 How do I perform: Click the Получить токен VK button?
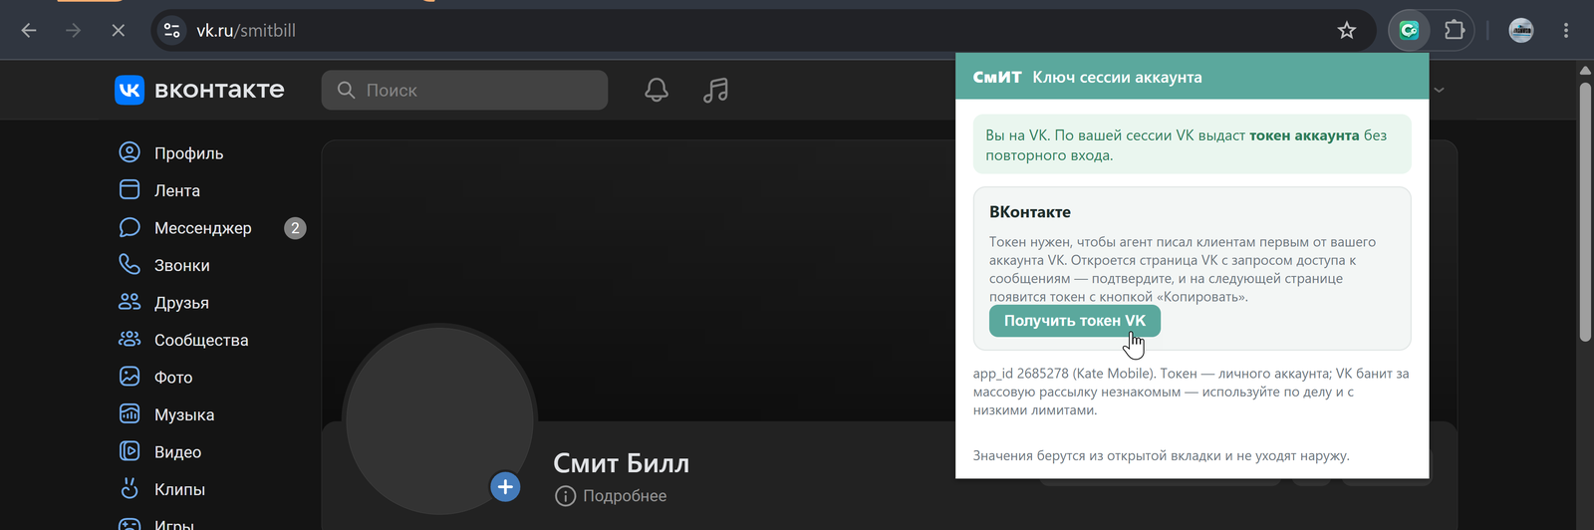[x=1074, y=321]
